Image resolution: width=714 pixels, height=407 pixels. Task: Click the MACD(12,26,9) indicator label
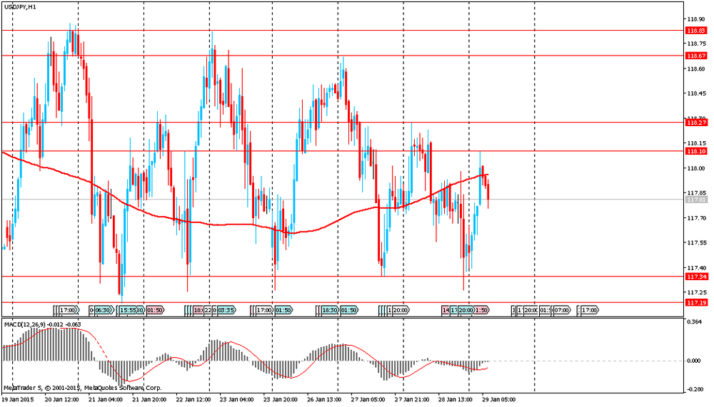click(x=27, y=325)
